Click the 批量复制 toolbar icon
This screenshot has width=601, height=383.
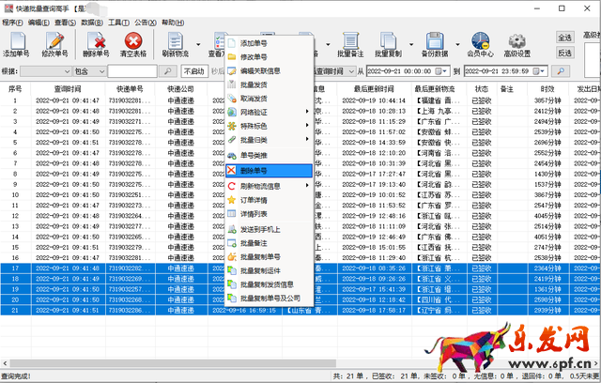tap(389, 43)
